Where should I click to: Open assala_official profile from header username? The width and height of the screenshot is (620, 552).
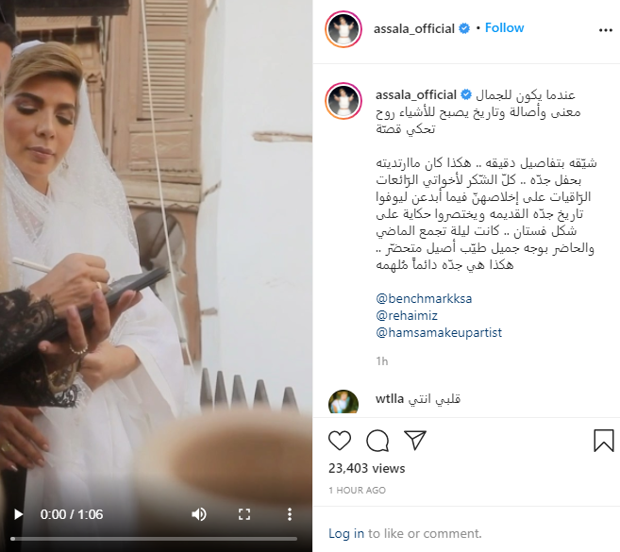[414, 29]
